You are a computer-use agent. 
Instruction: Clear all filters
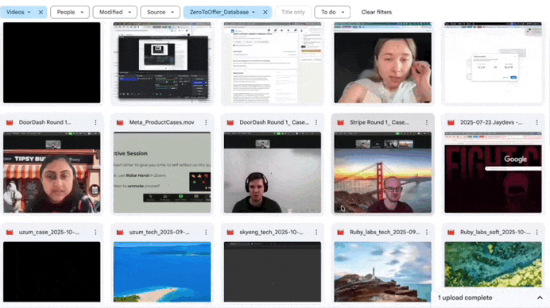[377, 12]
